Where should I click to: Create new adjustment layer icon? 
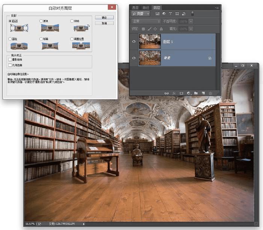coord(188,93)
